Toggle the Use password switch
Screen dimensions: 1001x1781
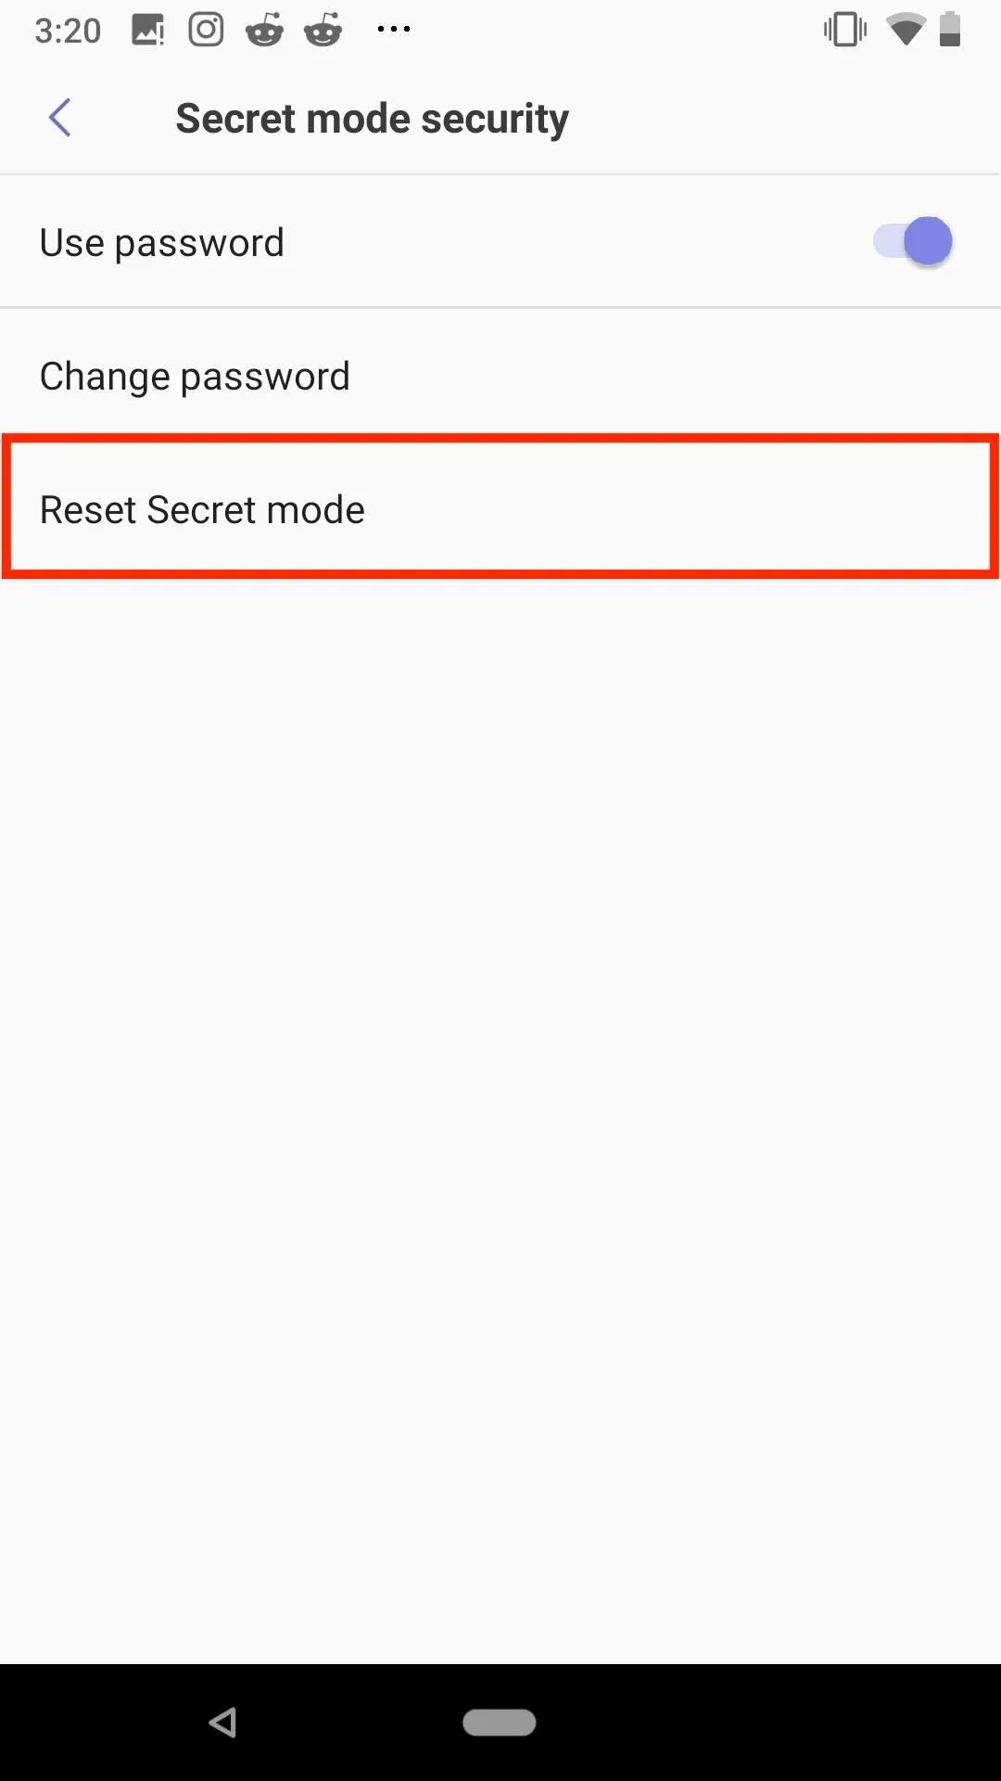pos(913,242)
